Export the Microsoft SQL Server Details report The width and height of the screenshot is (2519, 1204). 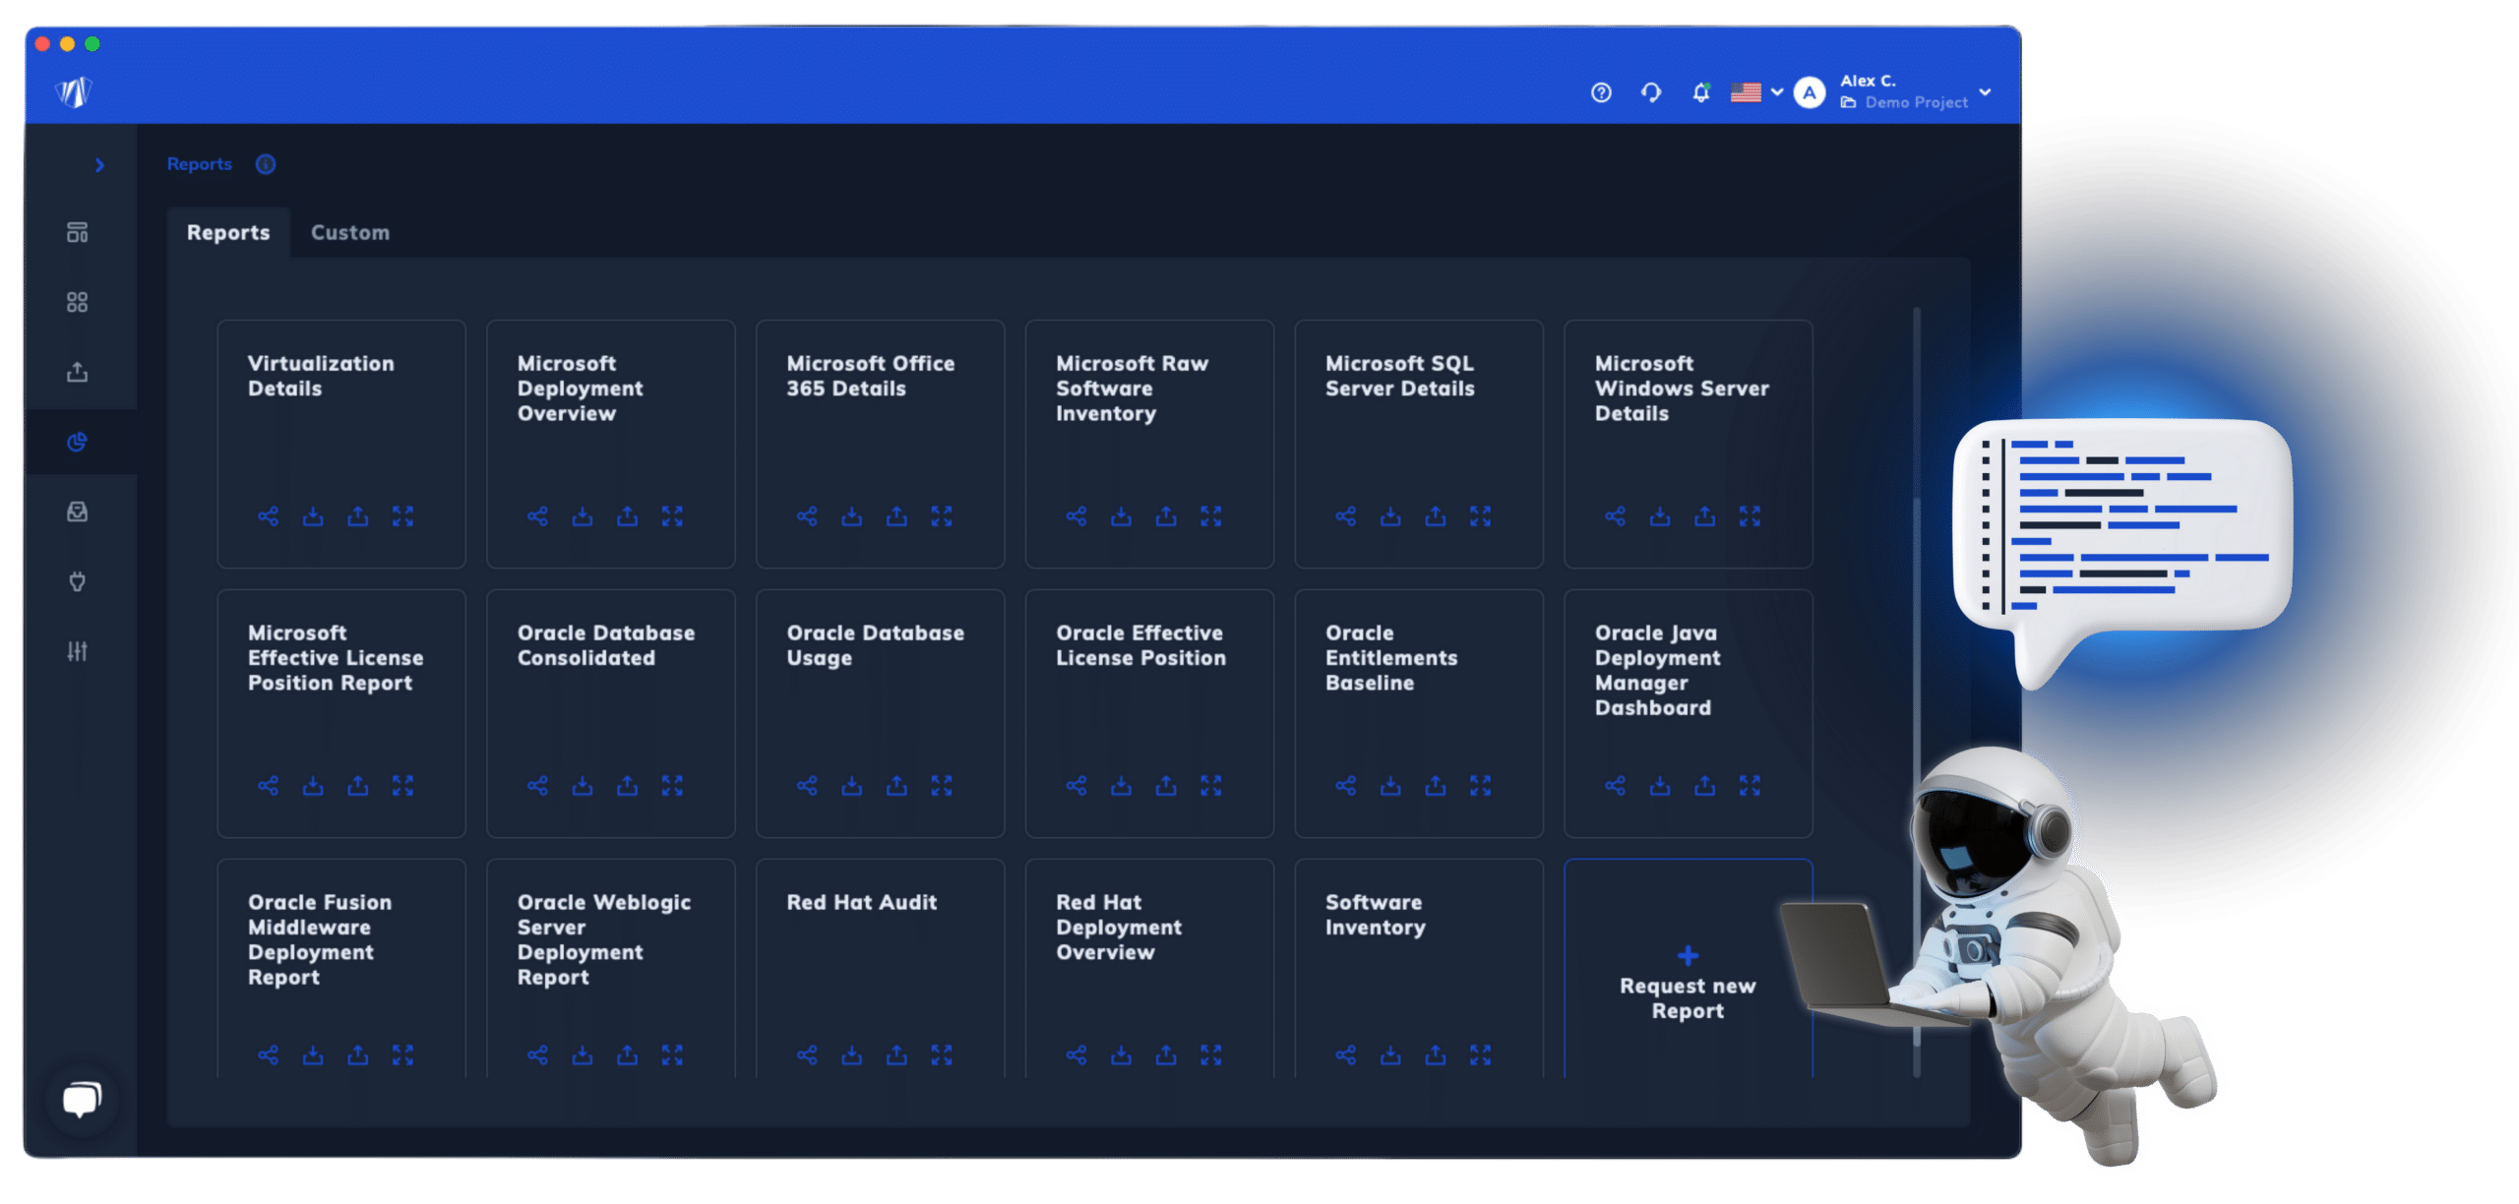1436,516
